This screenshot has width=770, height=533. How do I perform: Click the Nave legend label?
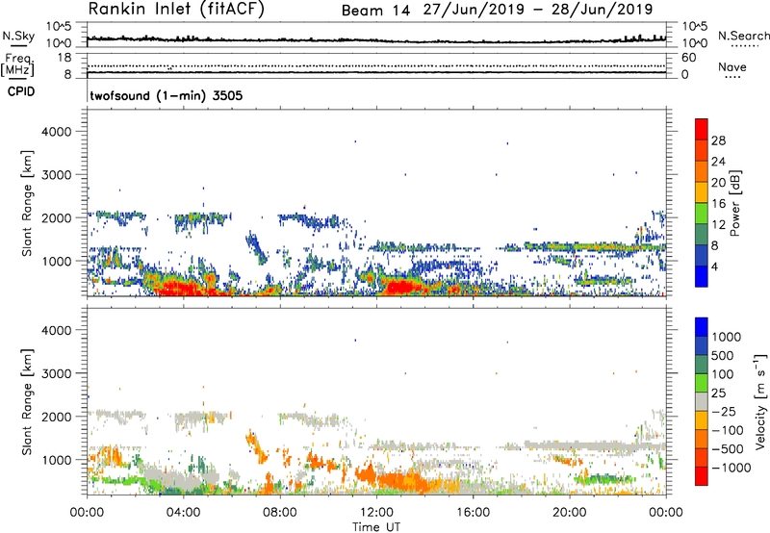[732, 67]
